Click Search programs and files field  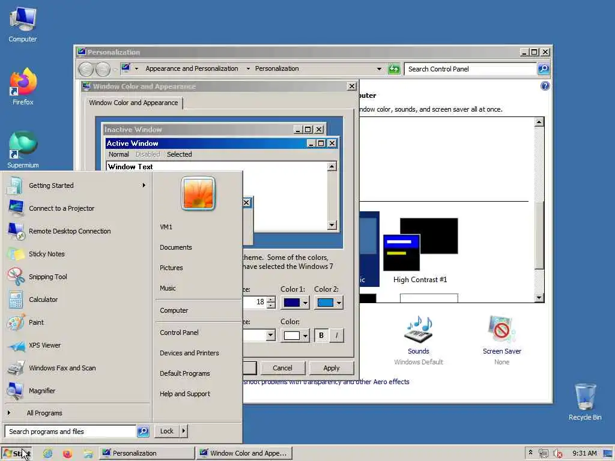pyautogui.click(x=71, y=431)
